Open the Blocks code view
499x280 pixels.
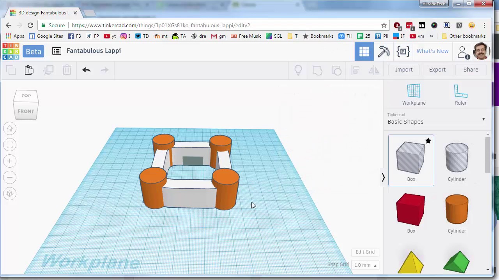(403, 51)
